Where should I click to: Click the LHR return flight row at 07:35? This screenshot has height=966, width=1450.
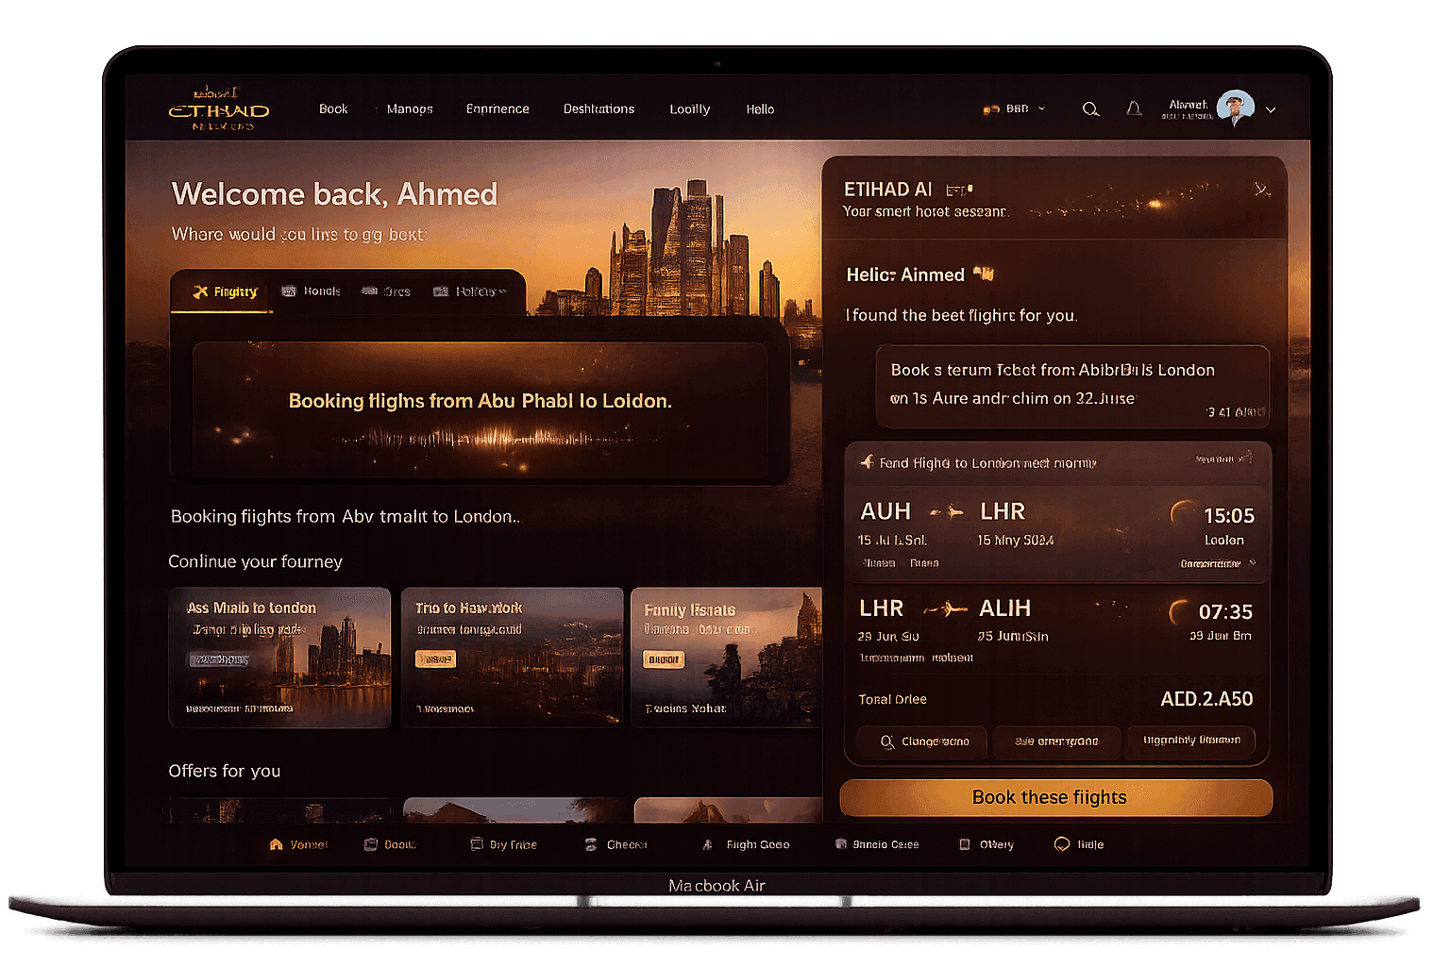coord(1057,630)
